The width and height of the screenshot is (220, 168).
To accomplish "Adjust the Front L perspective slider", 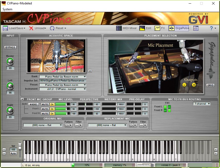I will [x=86, y=109].
